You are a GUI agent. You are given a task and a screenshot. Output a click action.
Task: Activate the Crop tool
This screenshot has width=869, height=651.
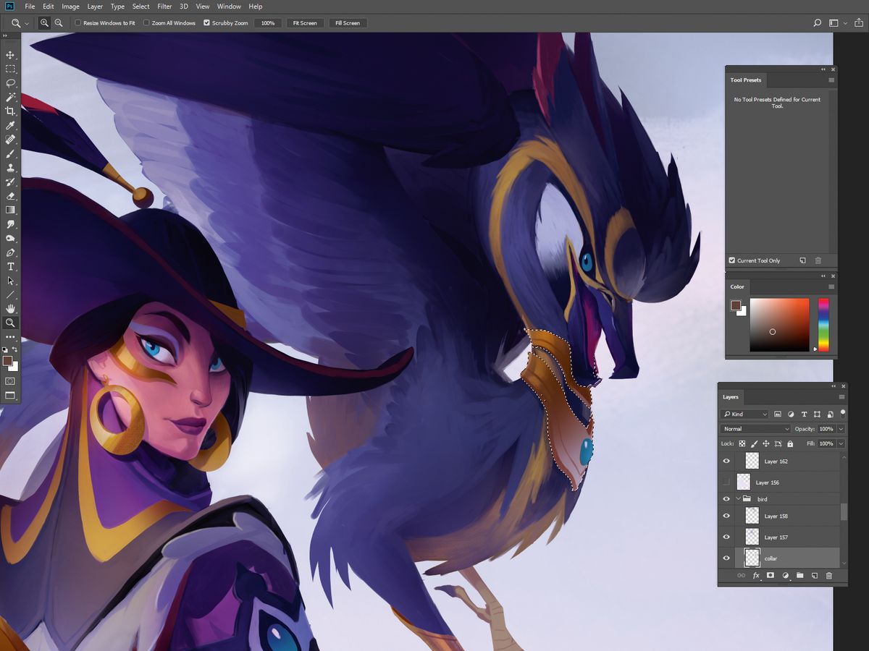coord(10,111)
